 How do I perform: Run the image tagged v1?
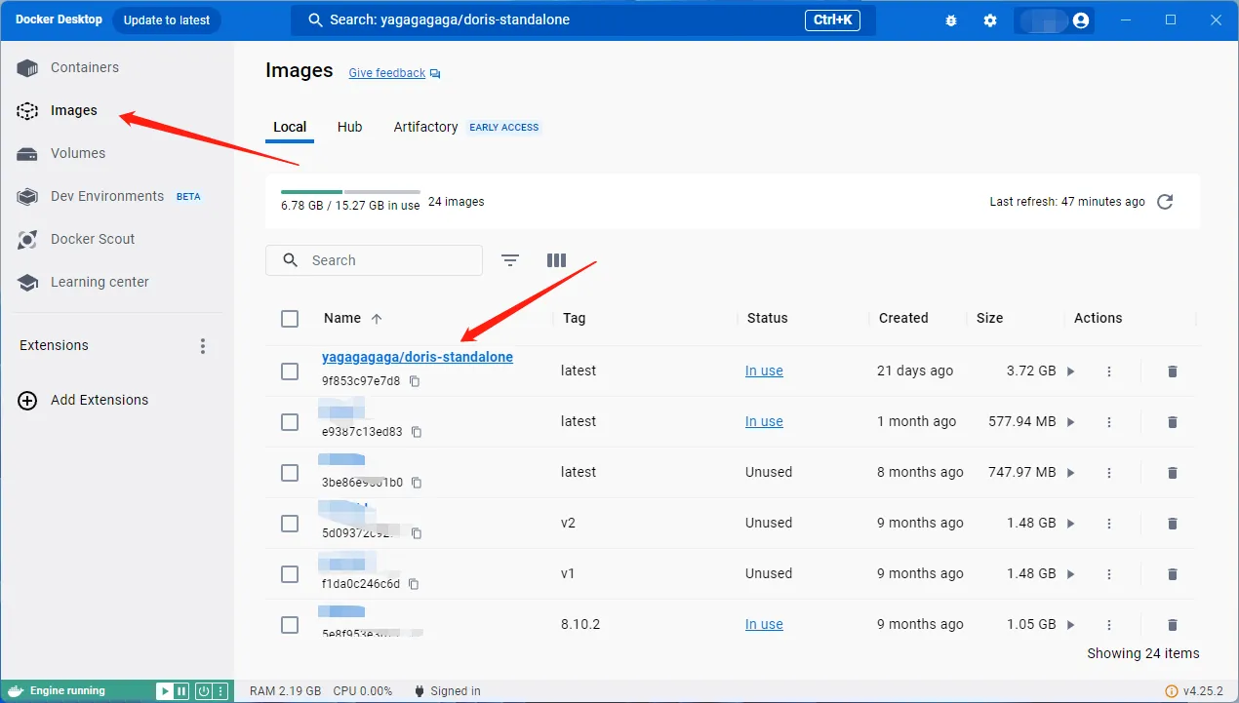1070,574
